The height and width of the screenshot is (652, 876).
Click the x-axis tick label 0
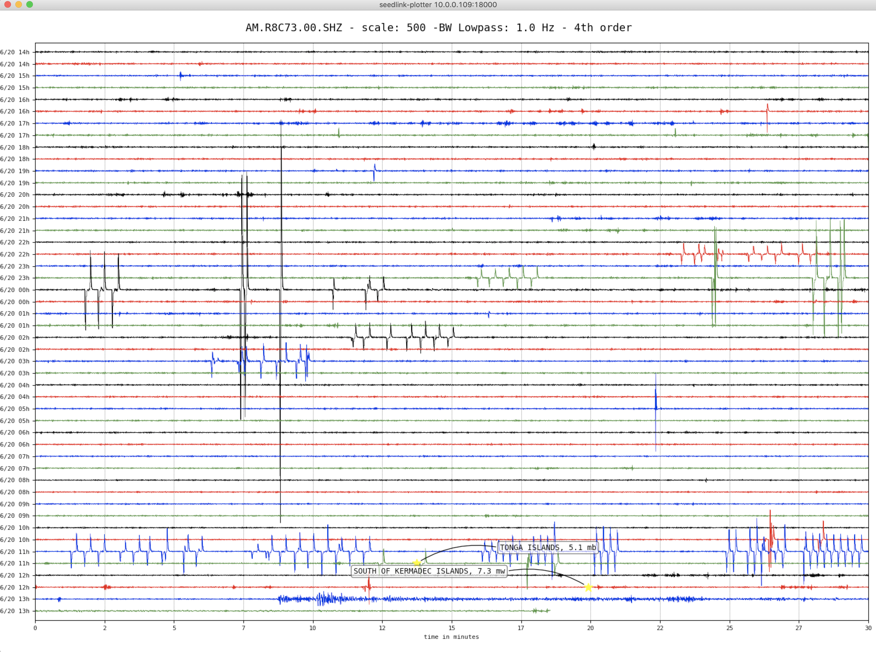tap(36, 628)
